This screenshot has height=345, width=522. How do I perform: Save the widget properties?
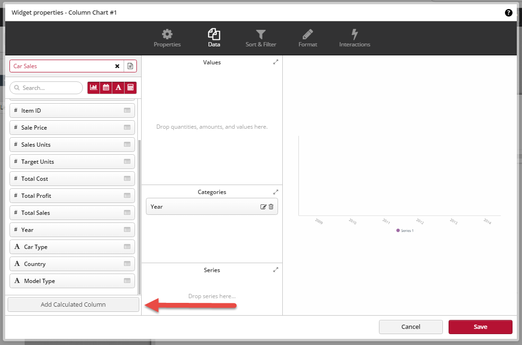tap(480, 327)
